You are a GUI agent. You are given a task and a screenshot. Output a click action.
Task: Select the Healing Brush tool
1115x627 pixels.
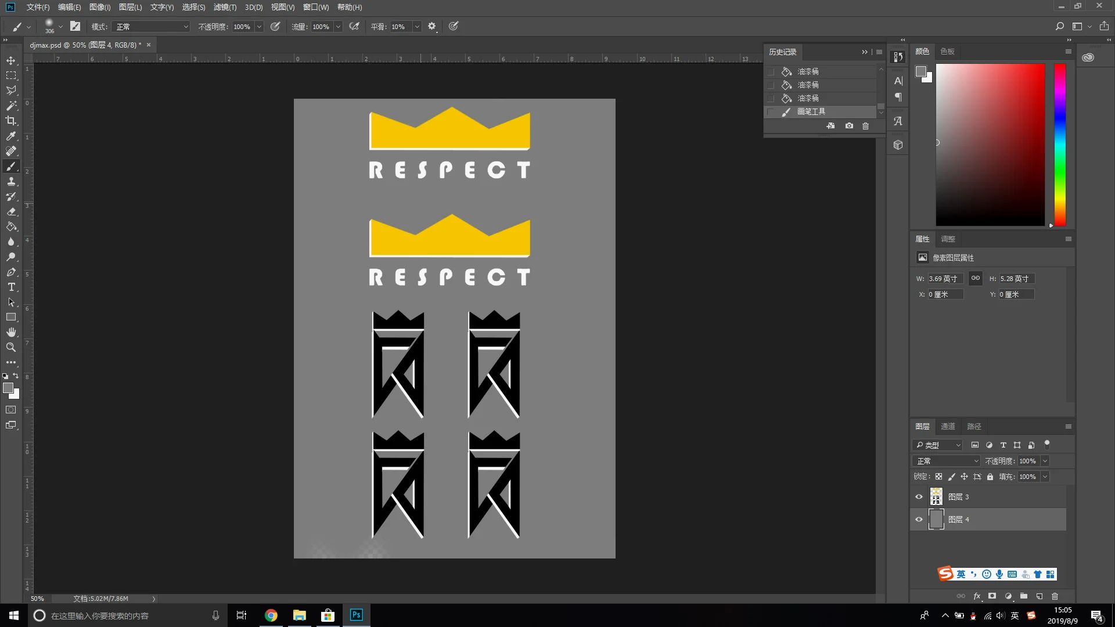click(x=11, y=151)
